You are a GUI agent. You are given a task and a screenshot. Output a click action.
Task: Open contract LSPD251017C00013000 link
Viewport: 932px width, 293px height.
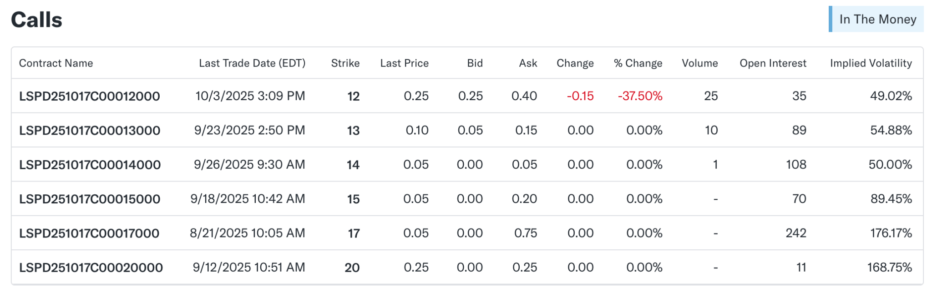tap(89, 131)
